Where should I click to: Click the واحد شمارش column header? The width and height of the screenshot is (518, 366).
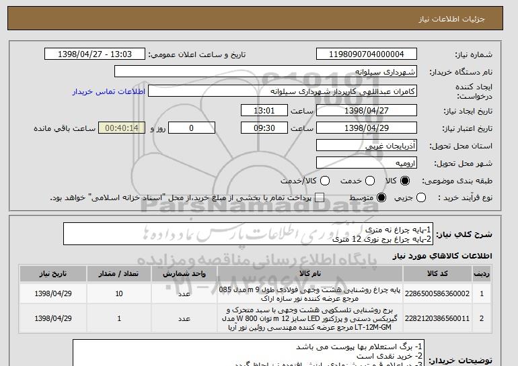184,274
